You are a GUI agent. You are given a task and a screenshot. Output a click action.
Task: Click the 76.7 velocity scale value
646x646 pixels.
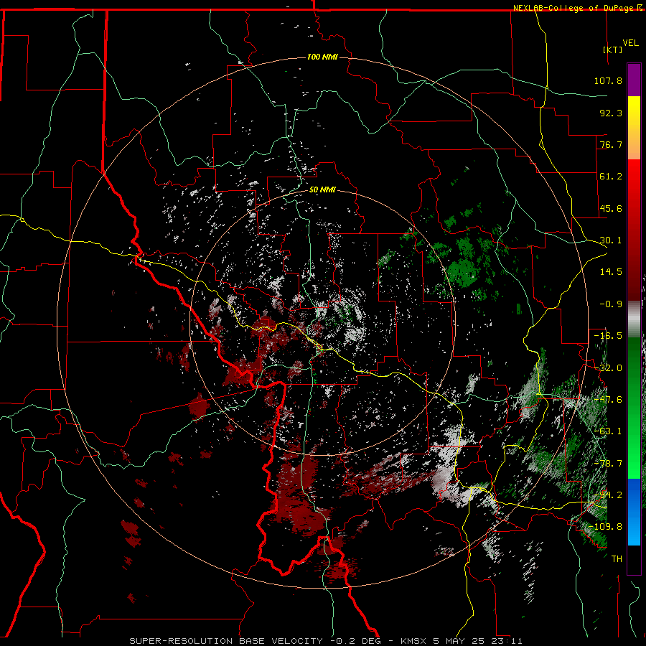pyautogui.click(x=611, y=144)
